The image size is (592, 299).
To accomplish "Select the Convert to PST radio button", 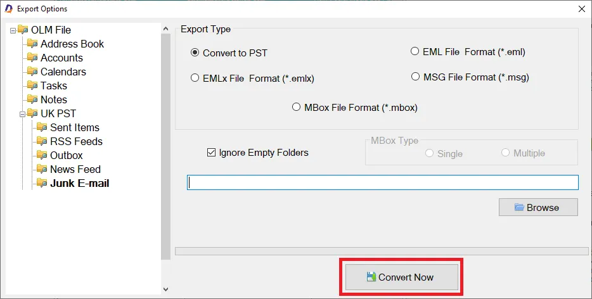I will pyautogui.click(x=195, y=53).
